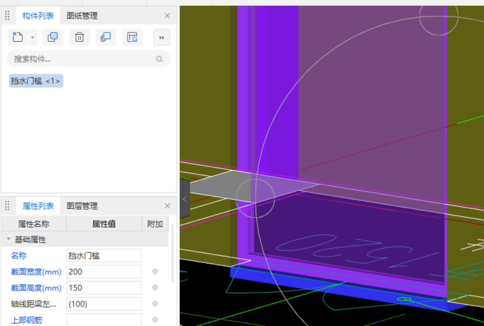This screenshot has width=484, height=326.
Task: Switch to the 构件列表 tab
Action: pos(38,15)
